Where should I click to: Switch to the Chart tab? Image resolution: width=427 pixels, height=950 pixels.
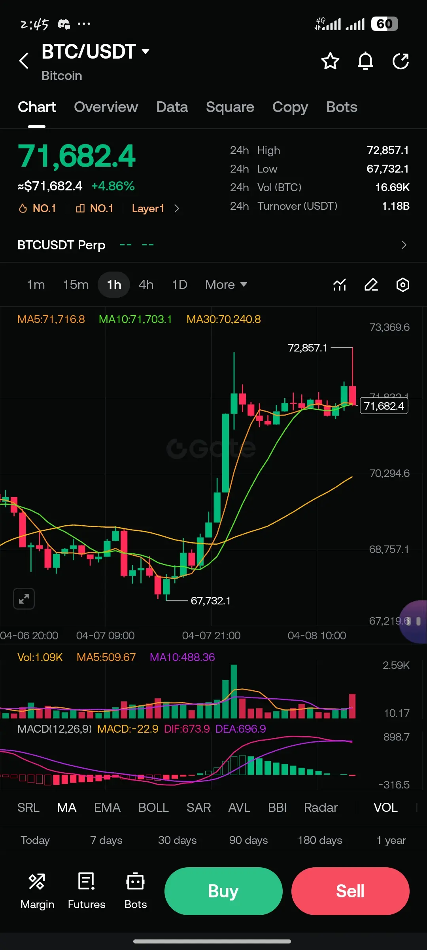(37, 107)
